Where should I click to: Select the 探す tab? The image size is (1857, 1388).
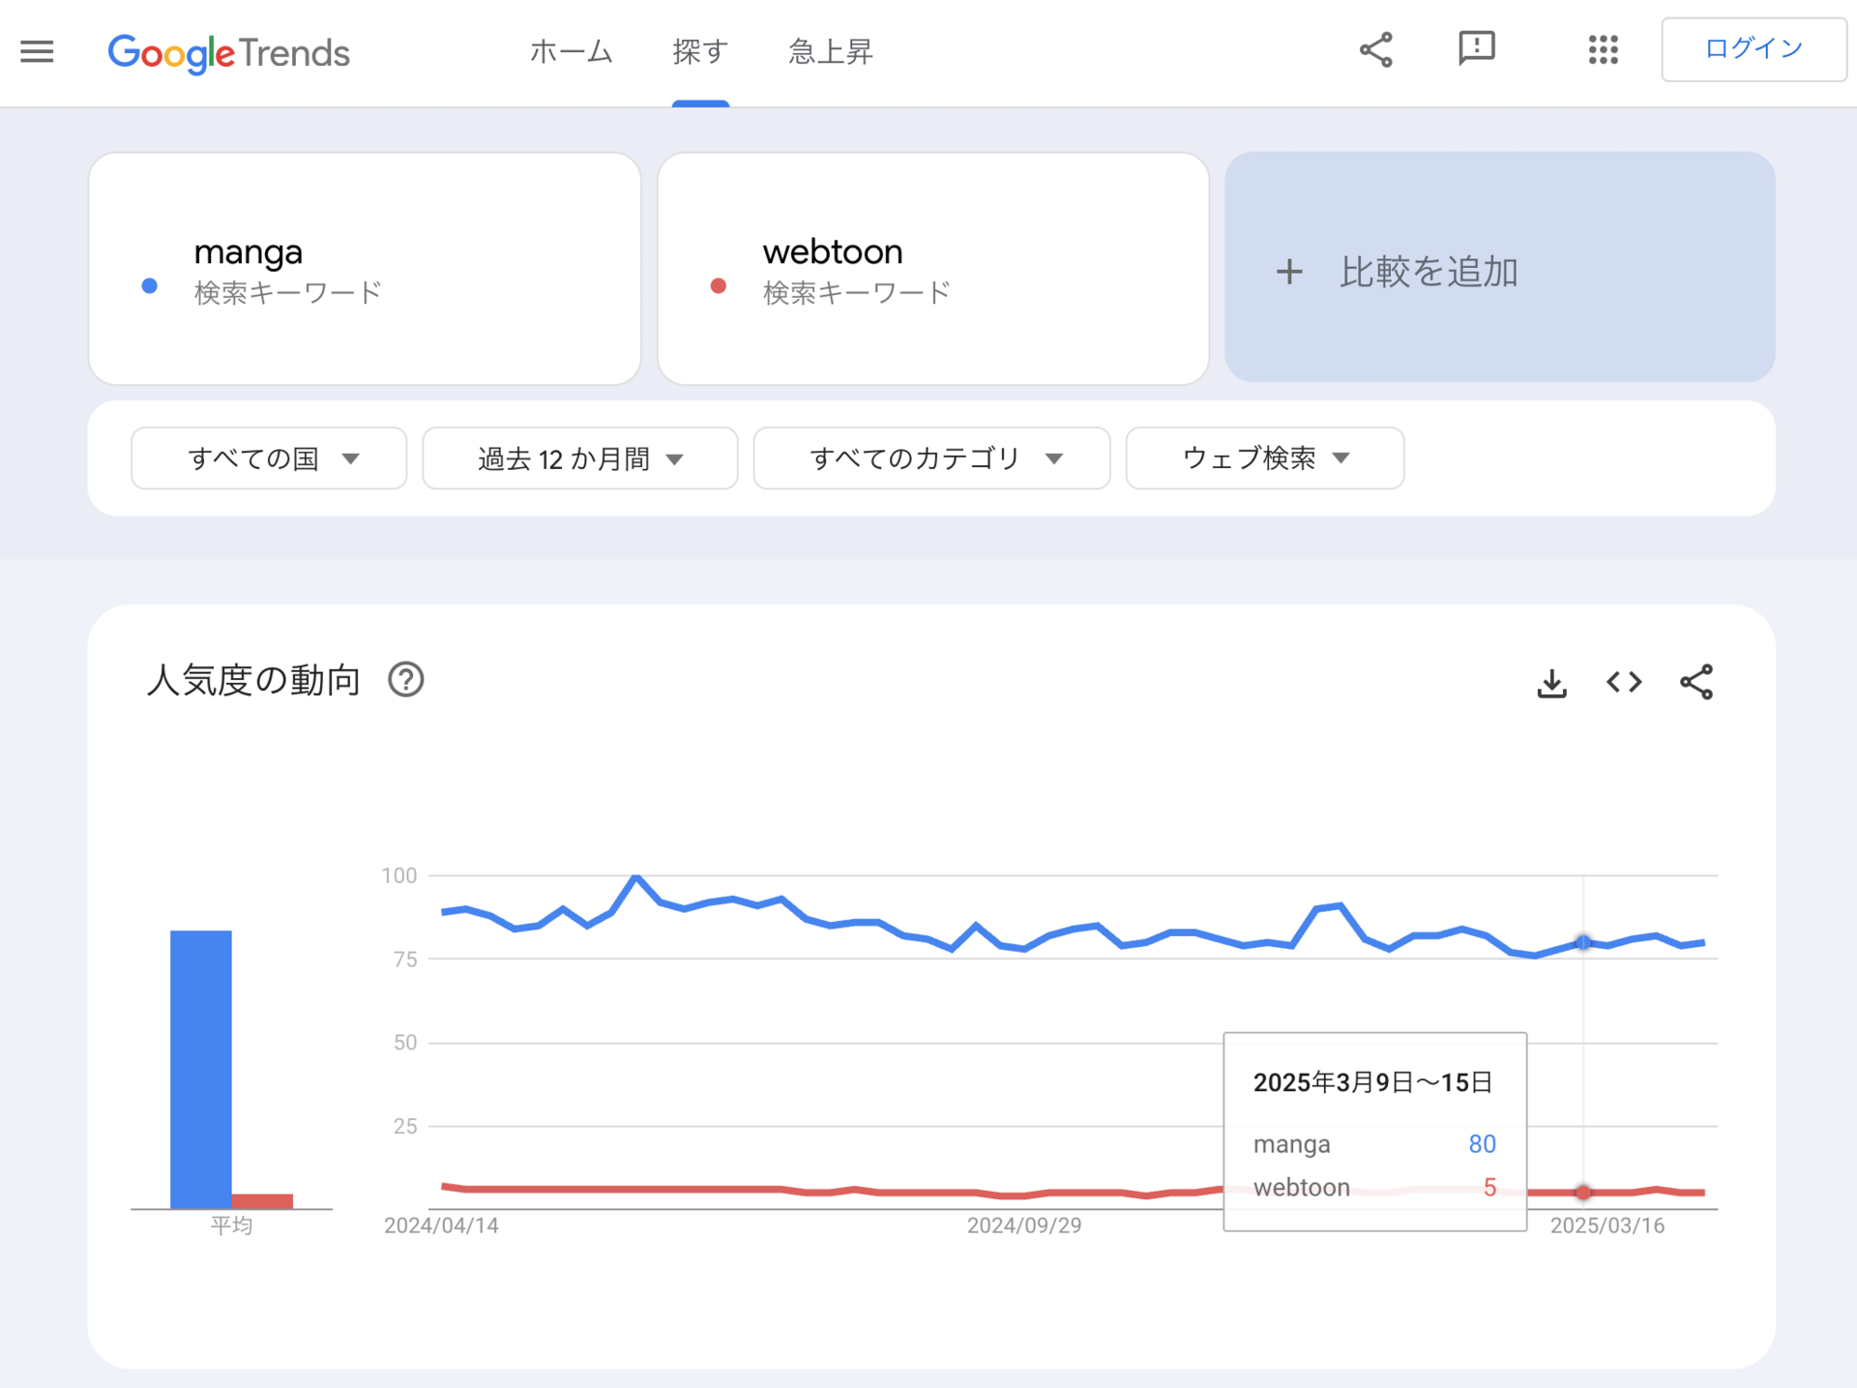tap(700, 51)
